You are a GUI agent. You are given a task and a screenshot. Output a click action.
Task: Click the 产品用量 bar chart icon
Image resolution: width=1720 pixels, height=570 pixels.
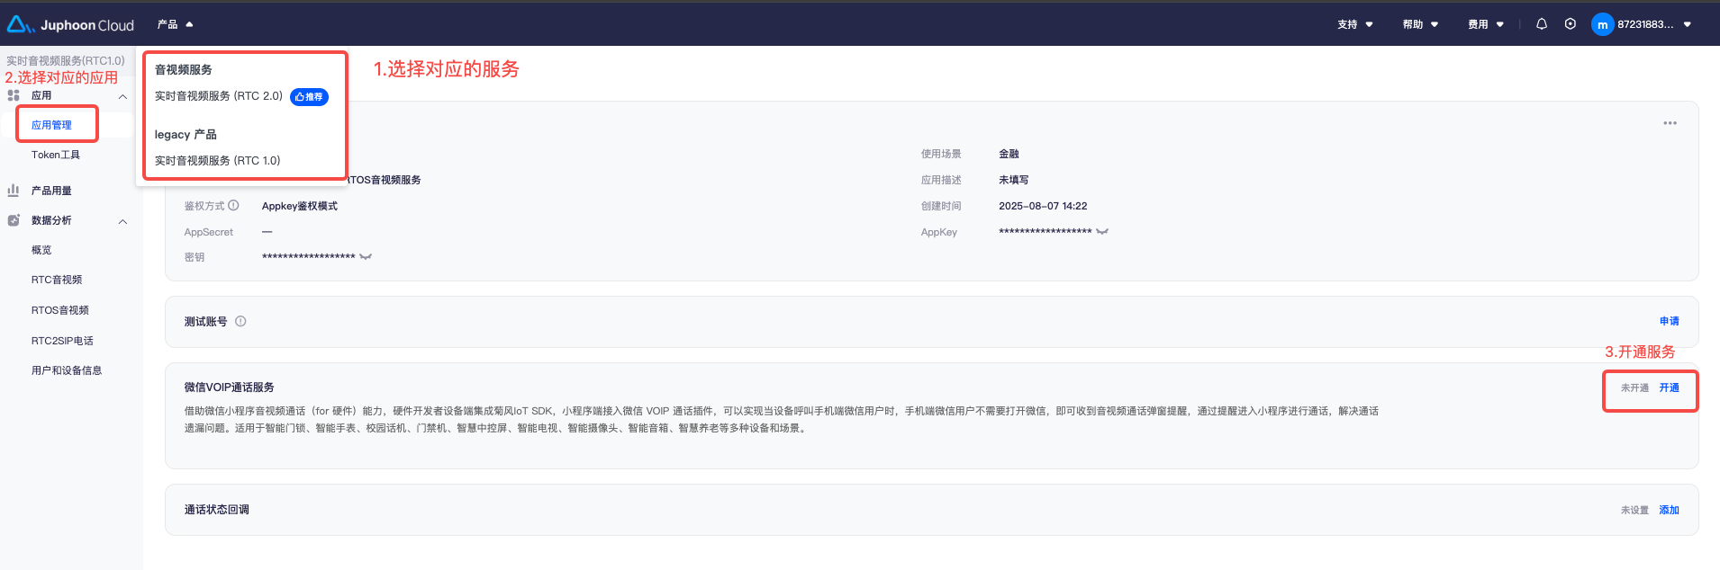pyautogui.click(x=14, y=191)
